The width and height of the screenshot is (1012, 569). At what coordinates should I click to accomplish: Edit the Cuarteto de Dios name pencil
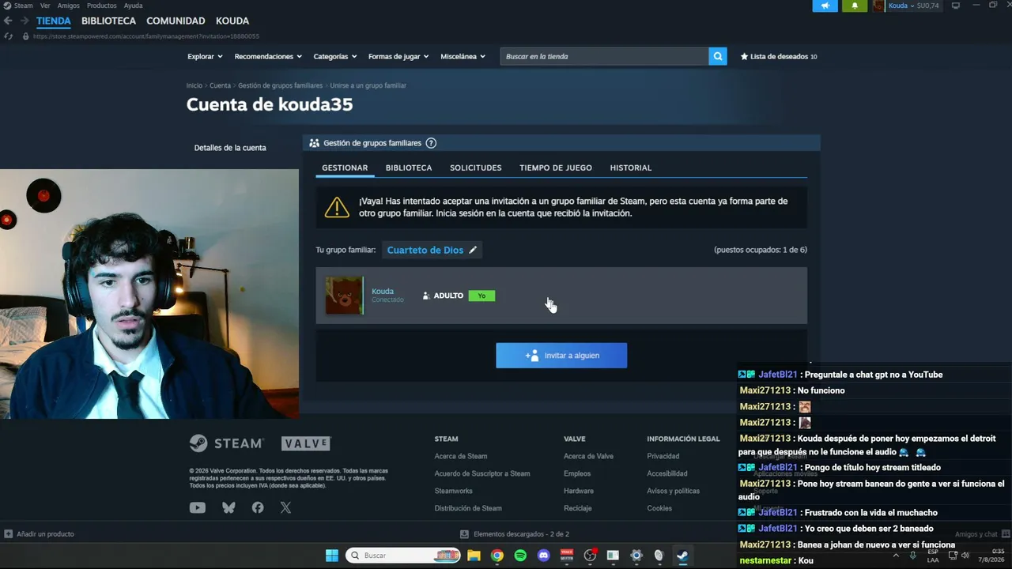[x=473, y=250]
